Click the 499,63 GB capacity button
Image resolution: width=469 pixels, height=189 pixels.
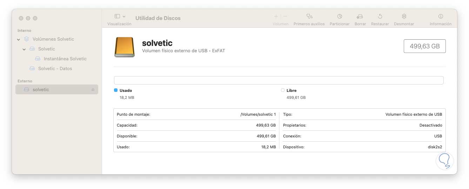click(x=424, y=46)
